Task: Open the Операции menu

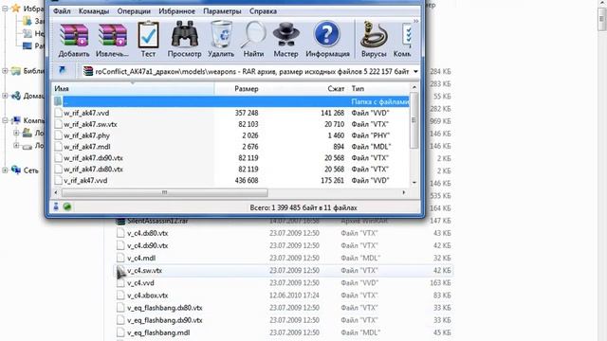Action: pos(134,11)
